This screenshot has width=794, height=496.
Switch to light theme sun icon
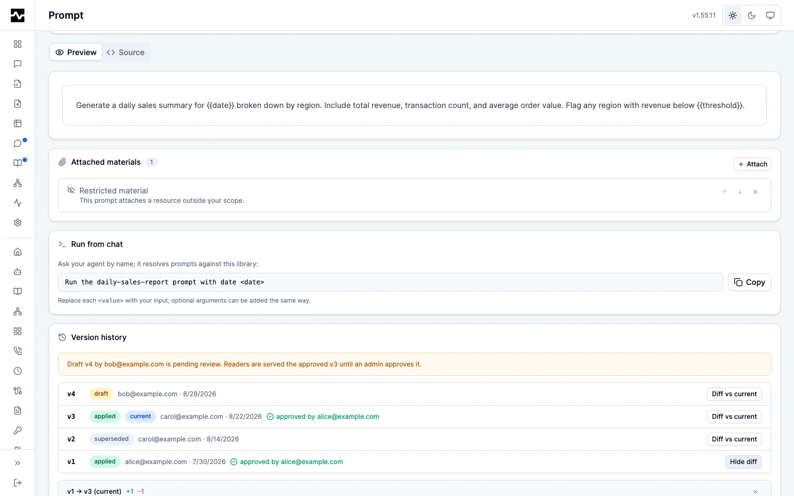point(733,15)
